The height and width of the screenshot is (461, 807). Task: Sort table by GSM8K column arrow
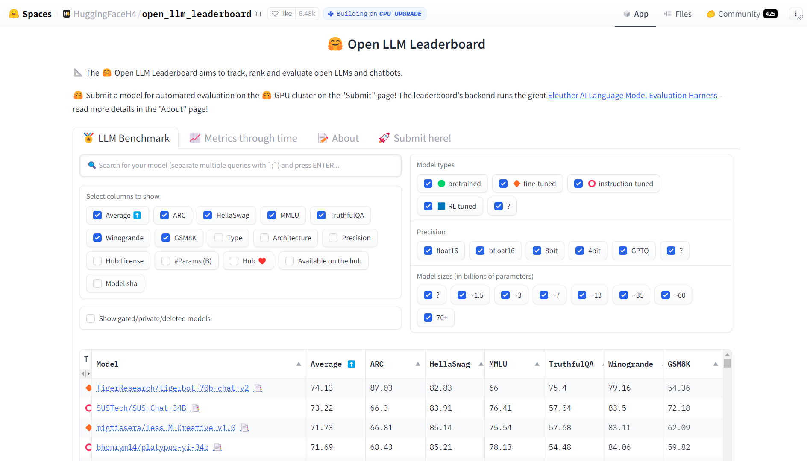click(x=716, y=364)
